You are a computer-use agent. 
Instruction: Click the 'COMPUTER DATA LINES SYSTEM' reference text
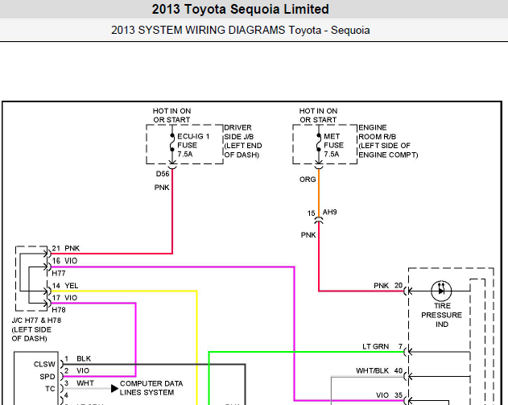[151, 388]
